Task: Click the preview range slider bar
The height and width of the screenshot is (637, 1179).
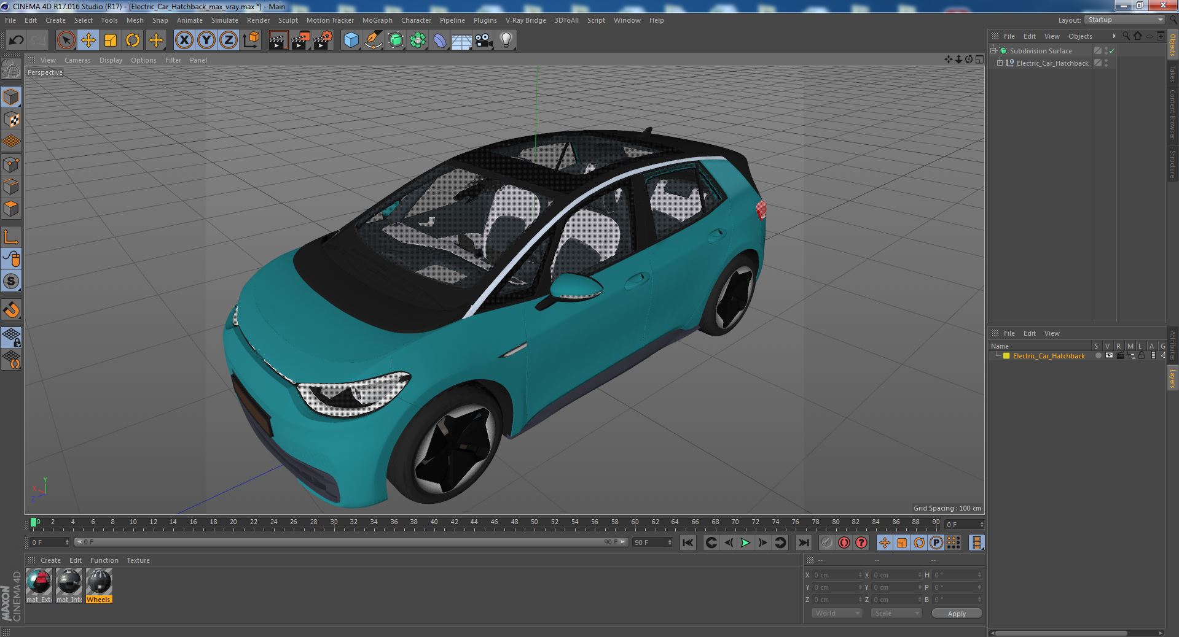Action: [x=351, y=542]
